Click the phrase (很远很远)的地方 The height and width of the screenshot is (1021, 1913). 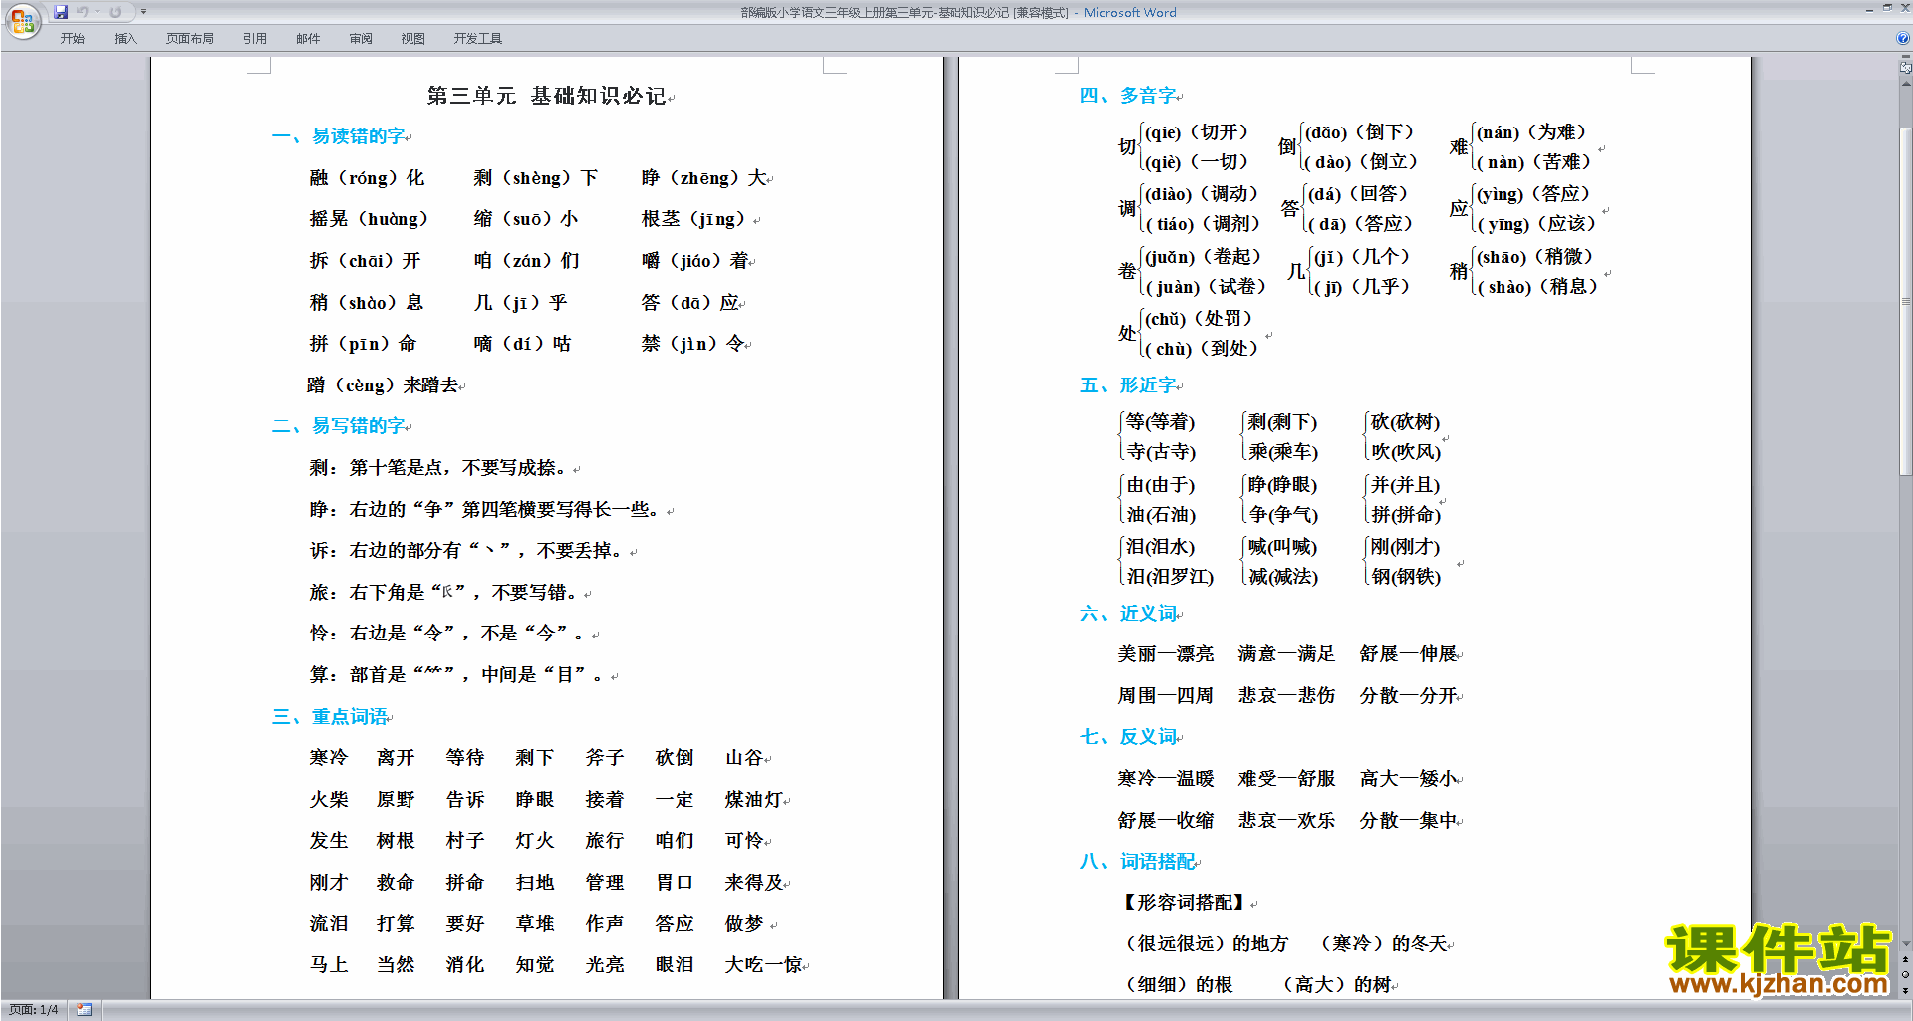[1204, 944]
